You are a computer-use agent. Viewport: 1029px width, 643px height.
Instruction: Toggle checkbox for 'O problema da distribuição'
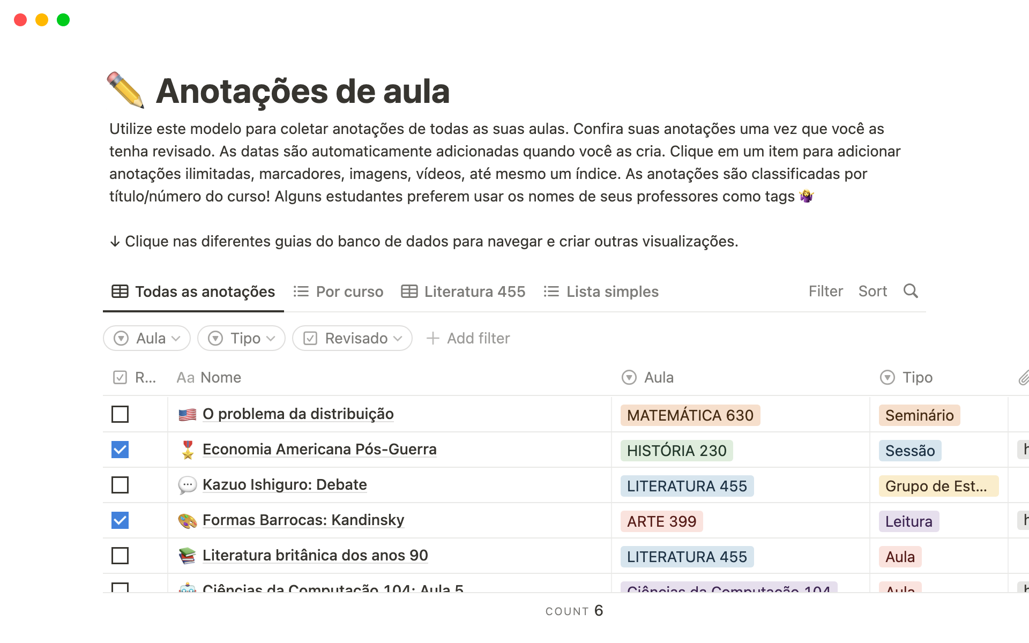tap(120, 414)
